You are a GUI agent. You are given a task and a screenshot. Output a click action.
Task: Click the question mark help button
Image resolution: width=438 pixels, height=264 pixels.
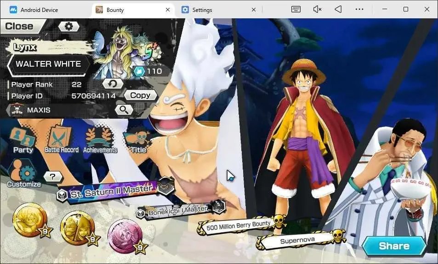click(x=53, y=176)
